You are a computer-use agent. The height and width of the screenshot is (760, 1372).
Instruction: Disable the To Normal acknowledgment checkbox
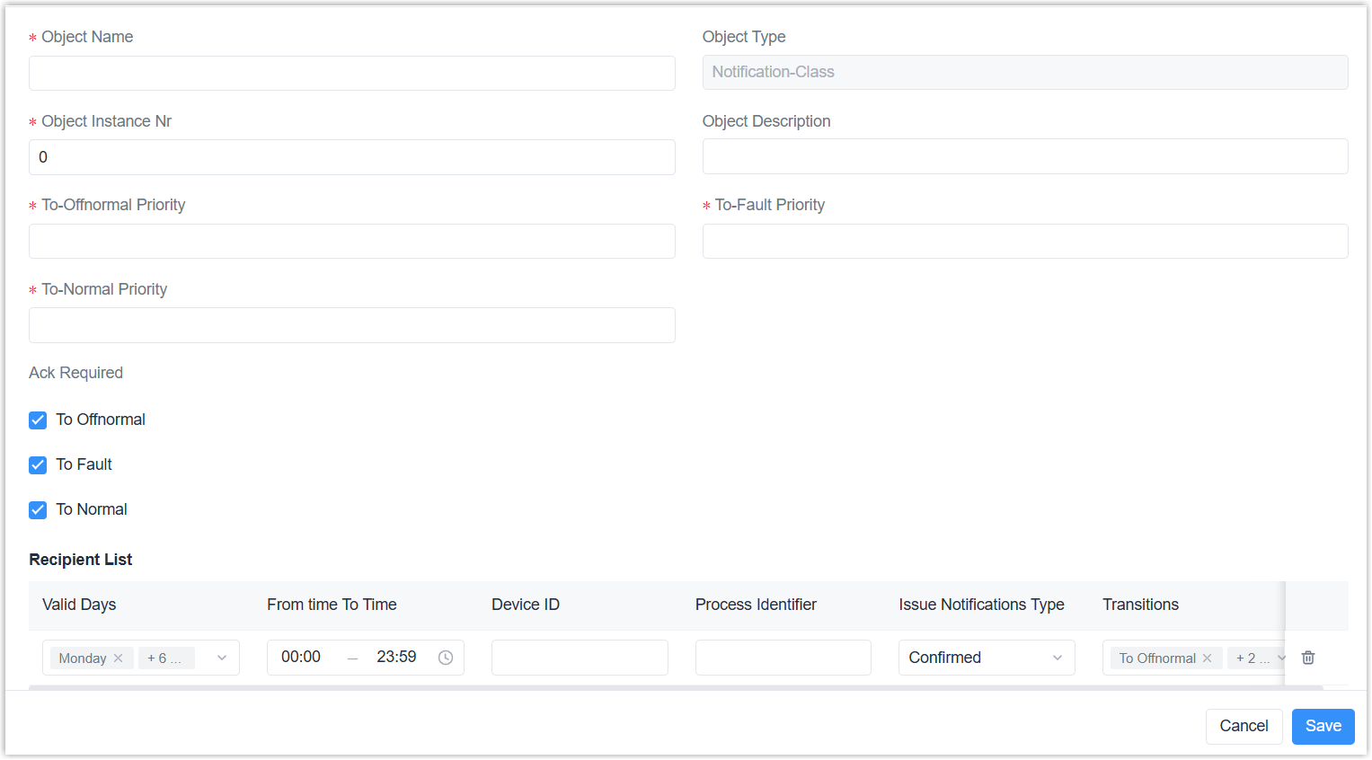pos(38,510)
